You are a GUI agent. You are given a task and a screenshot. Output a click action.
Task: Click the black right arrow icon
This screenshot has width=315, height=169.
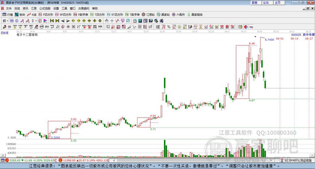(68, 21)
